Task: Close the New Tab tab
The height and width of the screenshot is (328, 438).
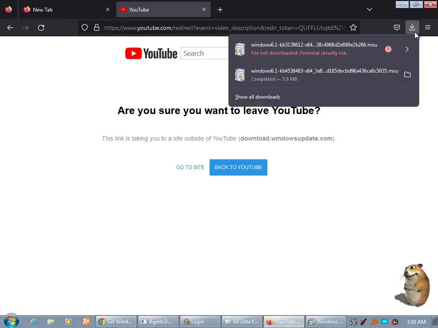Action: tap(108, 9)
